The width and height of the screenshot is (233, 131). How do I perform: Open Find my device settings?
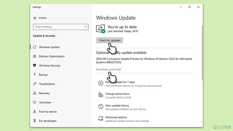(48, 112)
